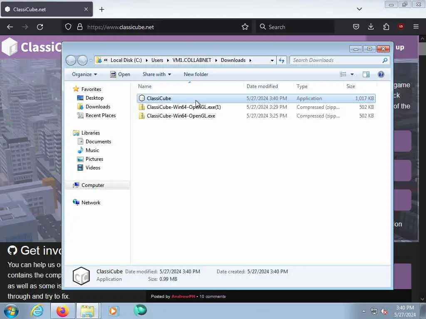The width and height of the screenshot is (426, 319).
Task: Click the Explorer back button
Action: coord(71,60)
